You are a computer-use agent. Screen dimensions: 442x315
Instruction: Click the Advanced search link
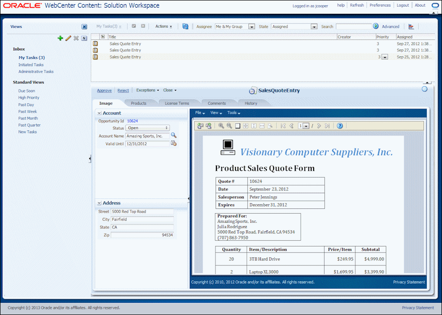pyautogui.click(x=391, y=27)
